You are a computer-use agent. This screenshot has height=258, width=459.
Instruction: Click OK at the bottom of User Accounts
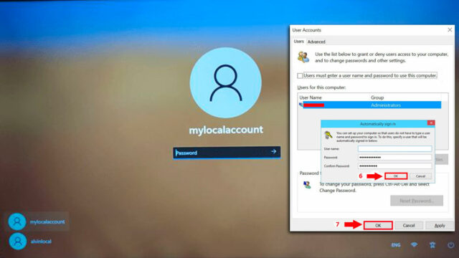coord(378,225)
